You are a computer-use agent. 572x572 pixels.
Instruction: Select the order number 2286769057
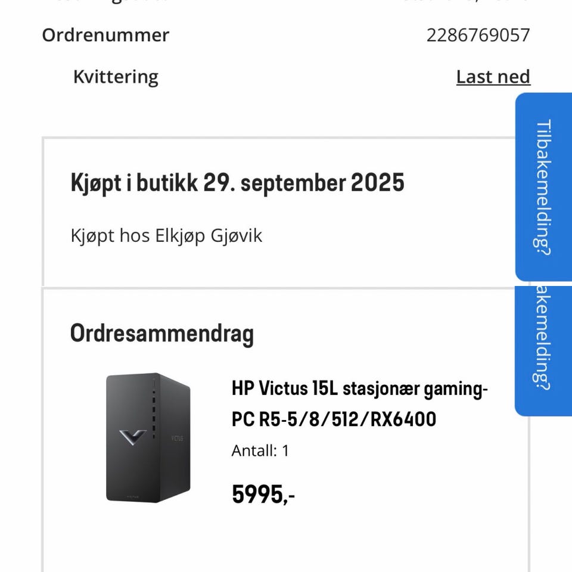coord(478,35)
